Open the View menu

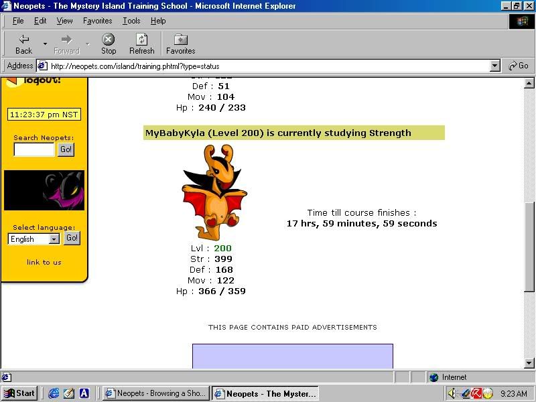coord(64,21)
